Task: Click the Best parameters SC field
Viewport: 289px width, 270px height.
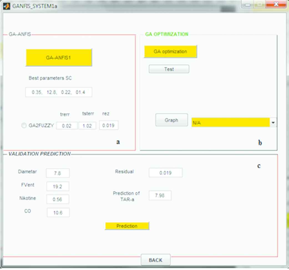Action: pos(59,92)
